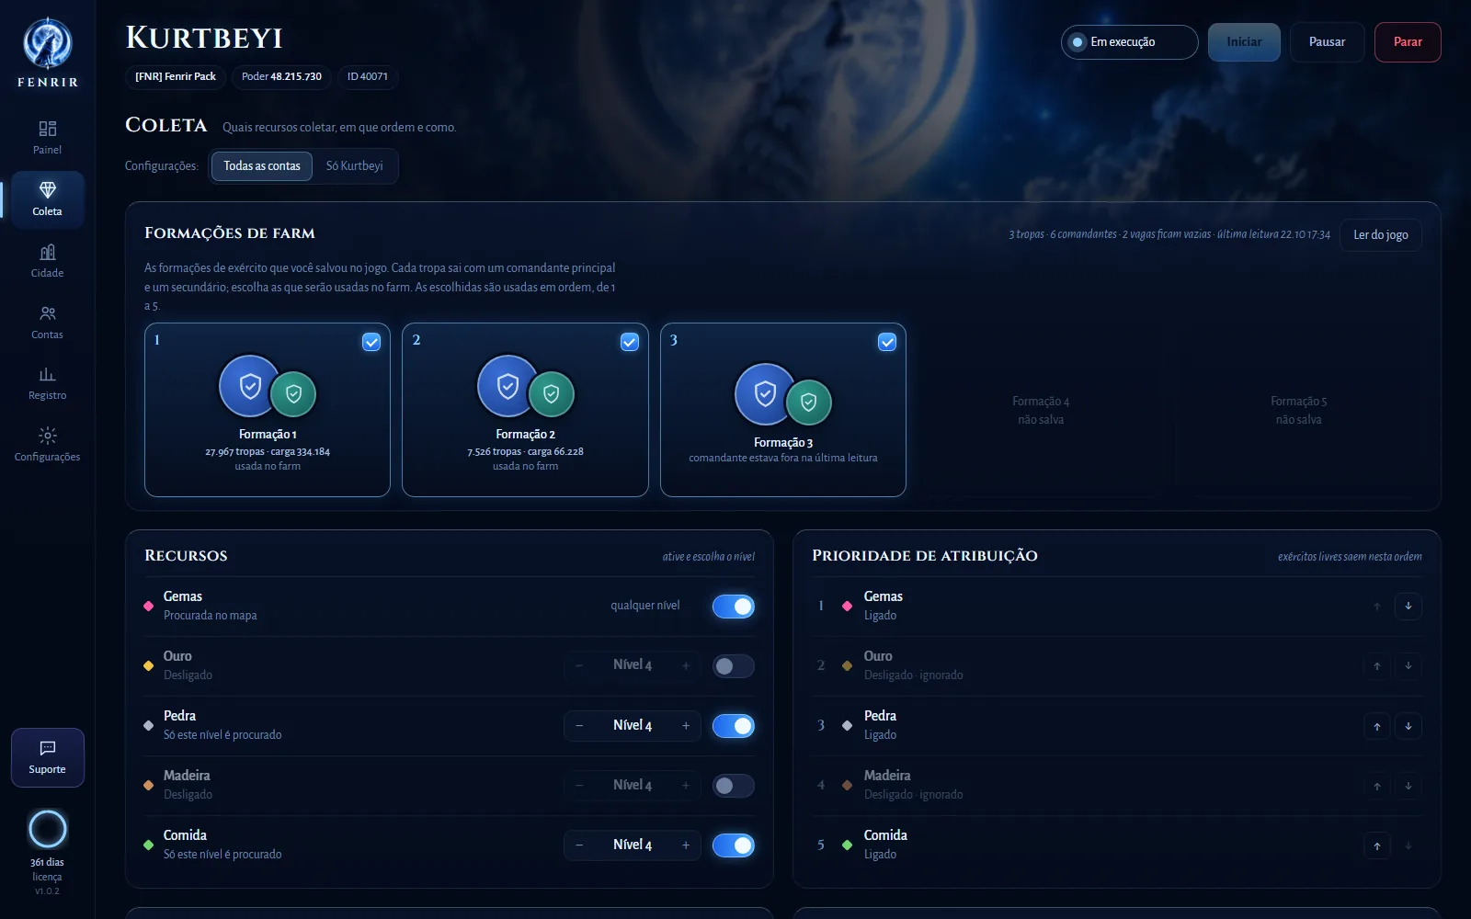Screen dimensions: 1471x919
Task: Click the ID 40071 badge
Action: [368, 77]
